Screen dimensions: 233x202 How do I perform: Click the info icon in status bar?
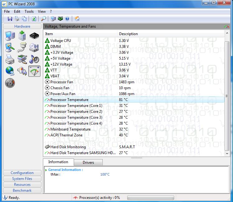pos(5,197)
